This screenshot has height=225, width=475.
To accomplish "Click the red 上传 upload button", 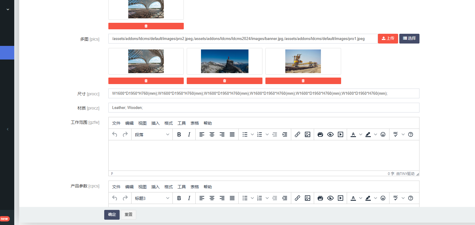I will tap(388, 38).
